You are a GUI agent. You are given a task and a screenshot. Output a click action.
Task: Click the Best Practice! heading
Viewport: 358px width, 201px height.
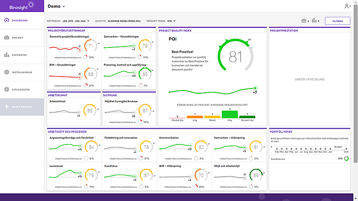(182, 52)
